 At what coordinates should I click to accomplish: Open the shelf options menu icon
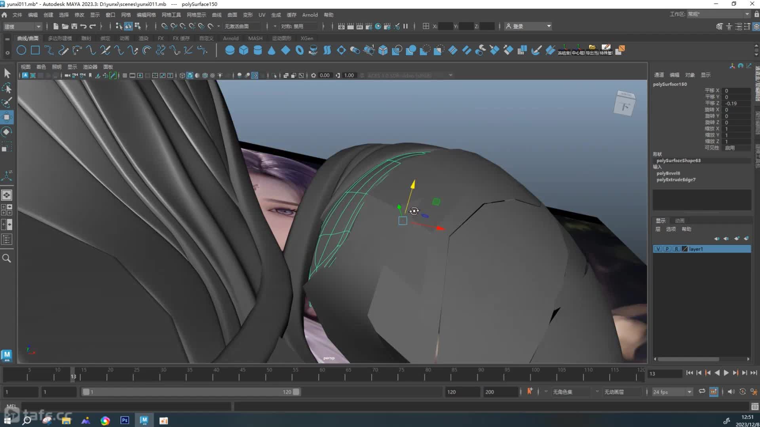(7, 52)
